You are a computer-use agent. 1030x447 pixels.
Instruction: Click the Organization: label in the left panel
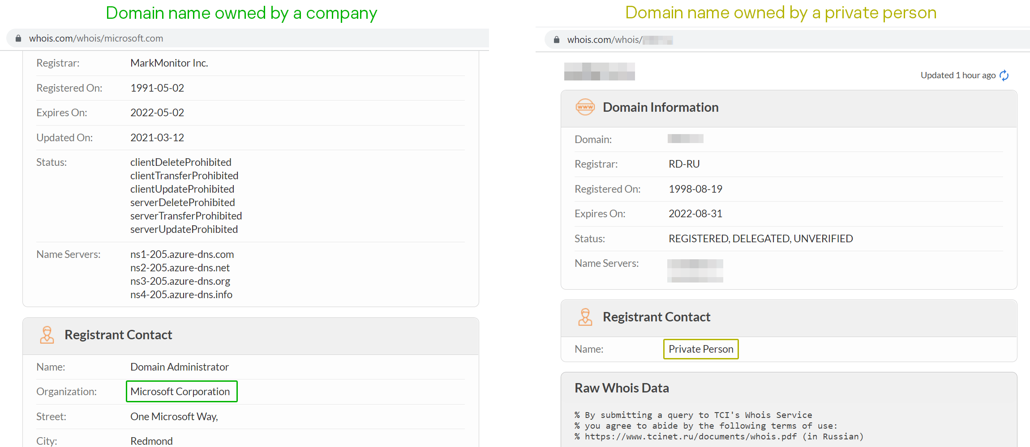point(66,392)
